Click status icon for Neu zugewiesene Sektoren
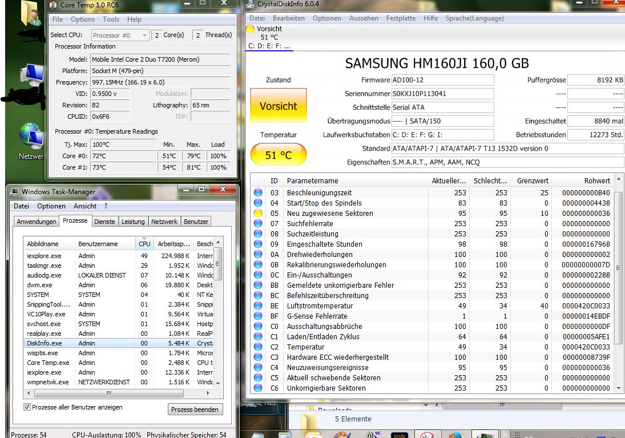The width and height of the screenshot is (625, 438). pos(259,213)
